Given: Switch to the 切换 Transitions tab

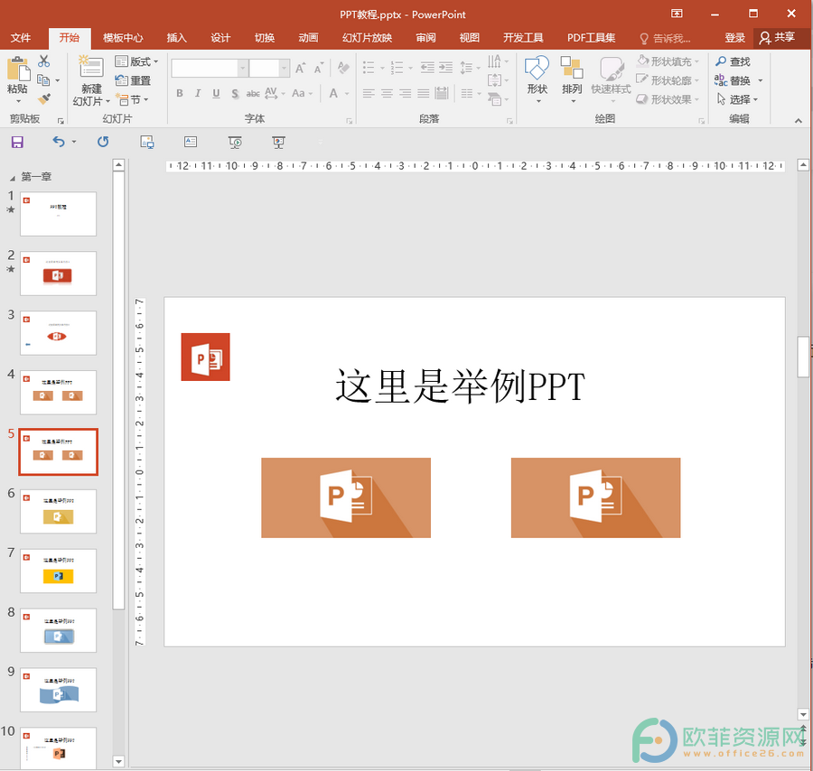Looking at the screenshot, I should click(x=265, y=38).
